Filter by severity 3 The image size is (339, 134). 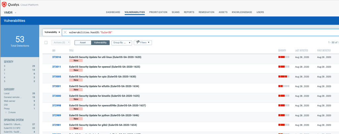pyautogui.click(x=20, y=66)
